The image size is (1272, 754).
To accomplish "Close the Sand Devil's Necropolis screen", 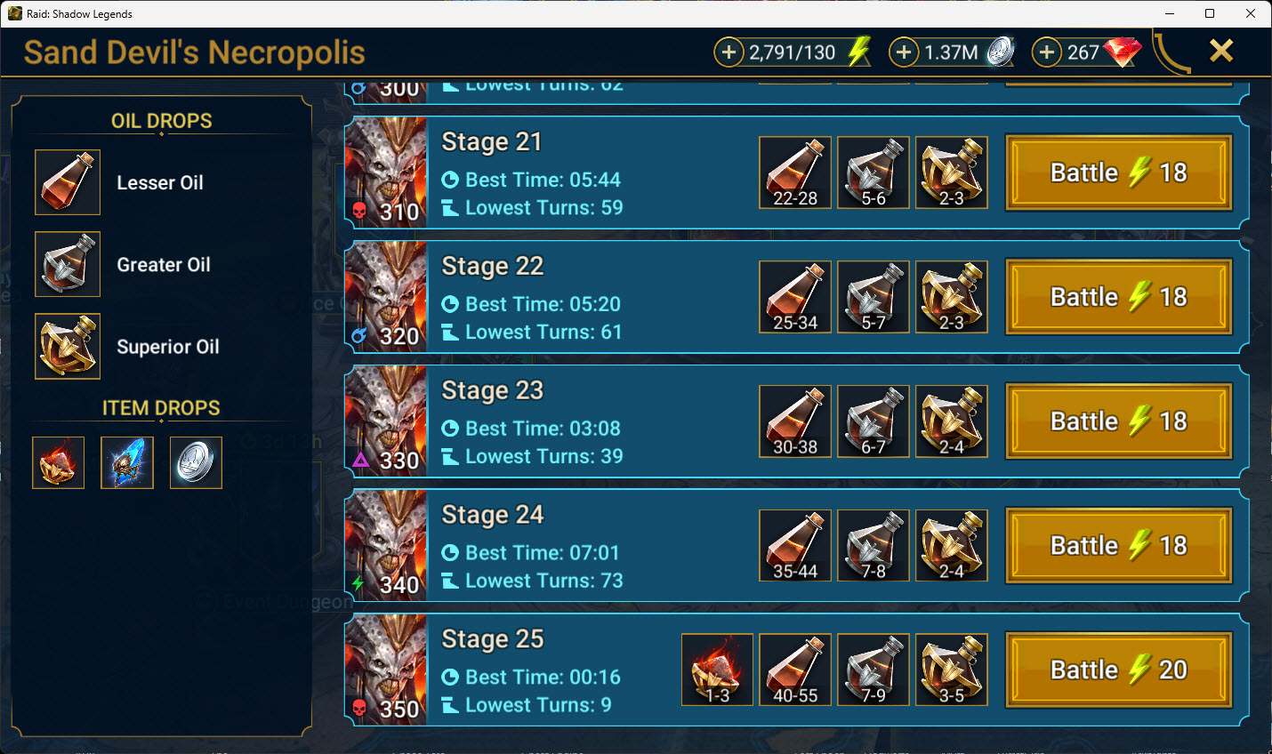I will pos(1221,51).
